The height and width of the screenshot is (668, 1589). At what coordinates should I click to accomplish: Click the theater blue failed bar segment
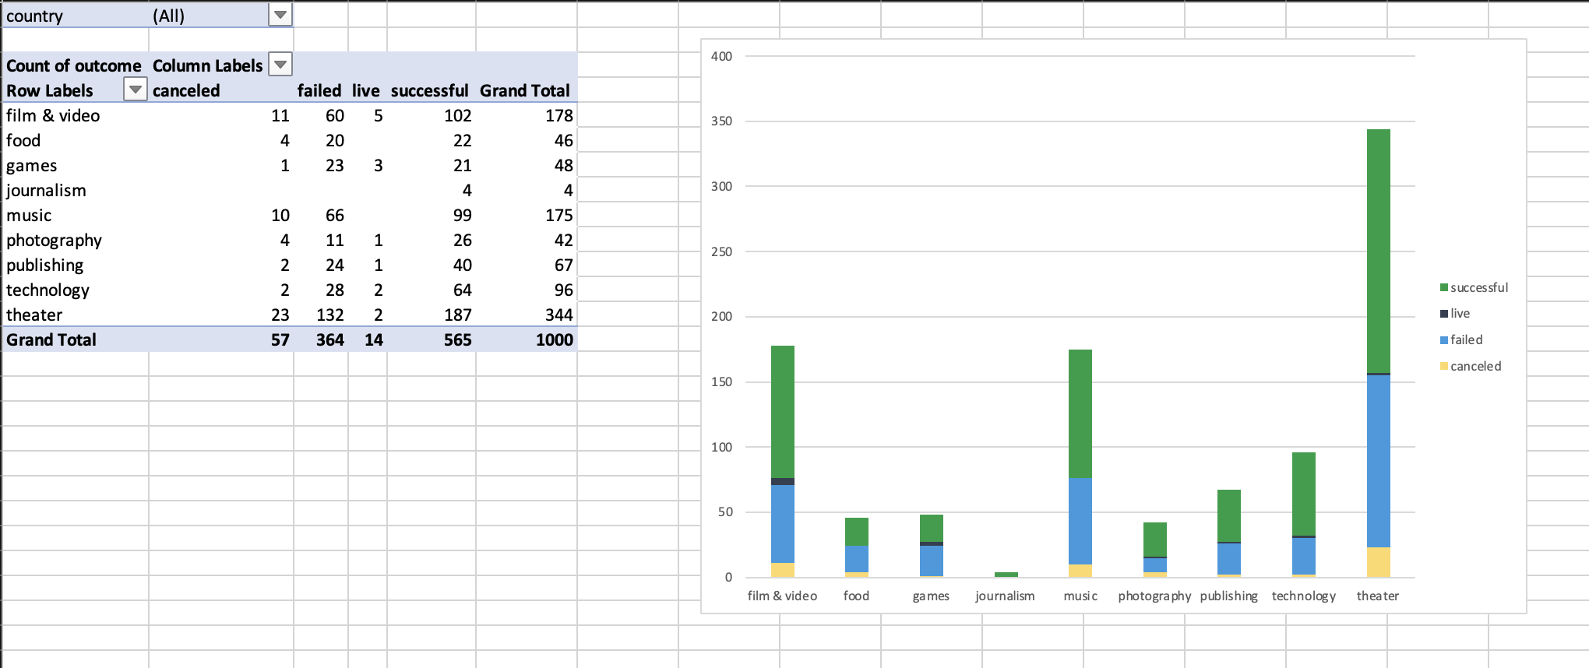click(x=1379, y=461)
